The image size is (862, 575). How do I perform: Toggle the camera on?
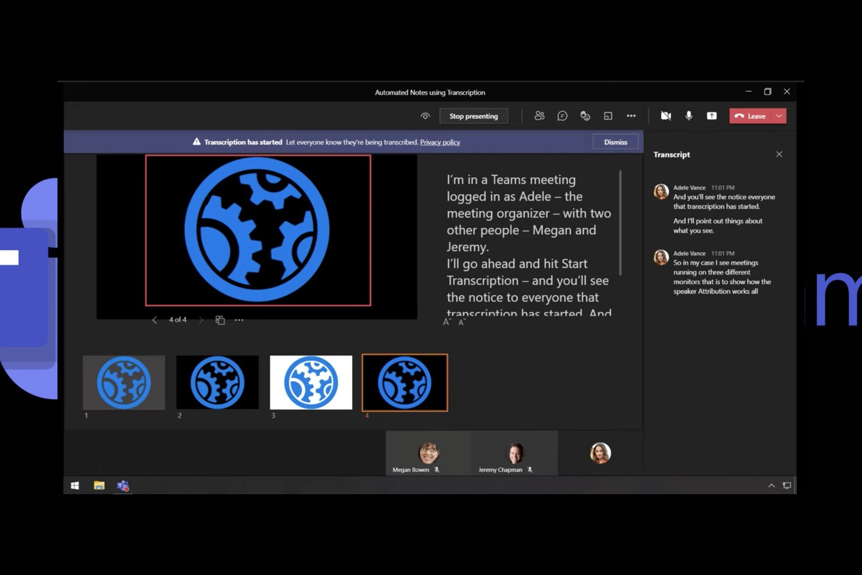pos(666,116)
